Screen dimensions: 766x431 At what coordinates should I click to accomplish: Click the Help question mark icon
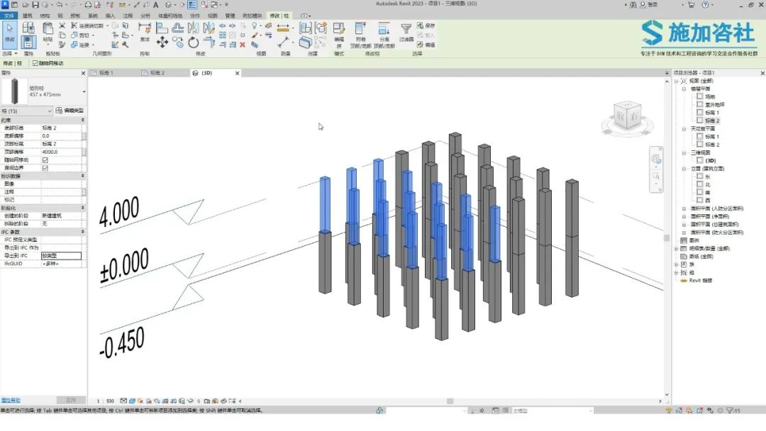(705, 5)
